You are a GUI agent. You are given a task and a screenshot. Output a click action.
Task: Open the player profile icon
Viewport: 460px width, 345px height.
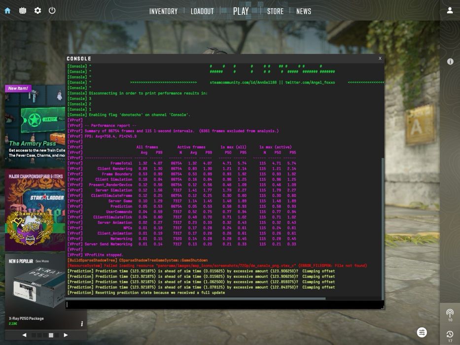[x=450, y=10]
